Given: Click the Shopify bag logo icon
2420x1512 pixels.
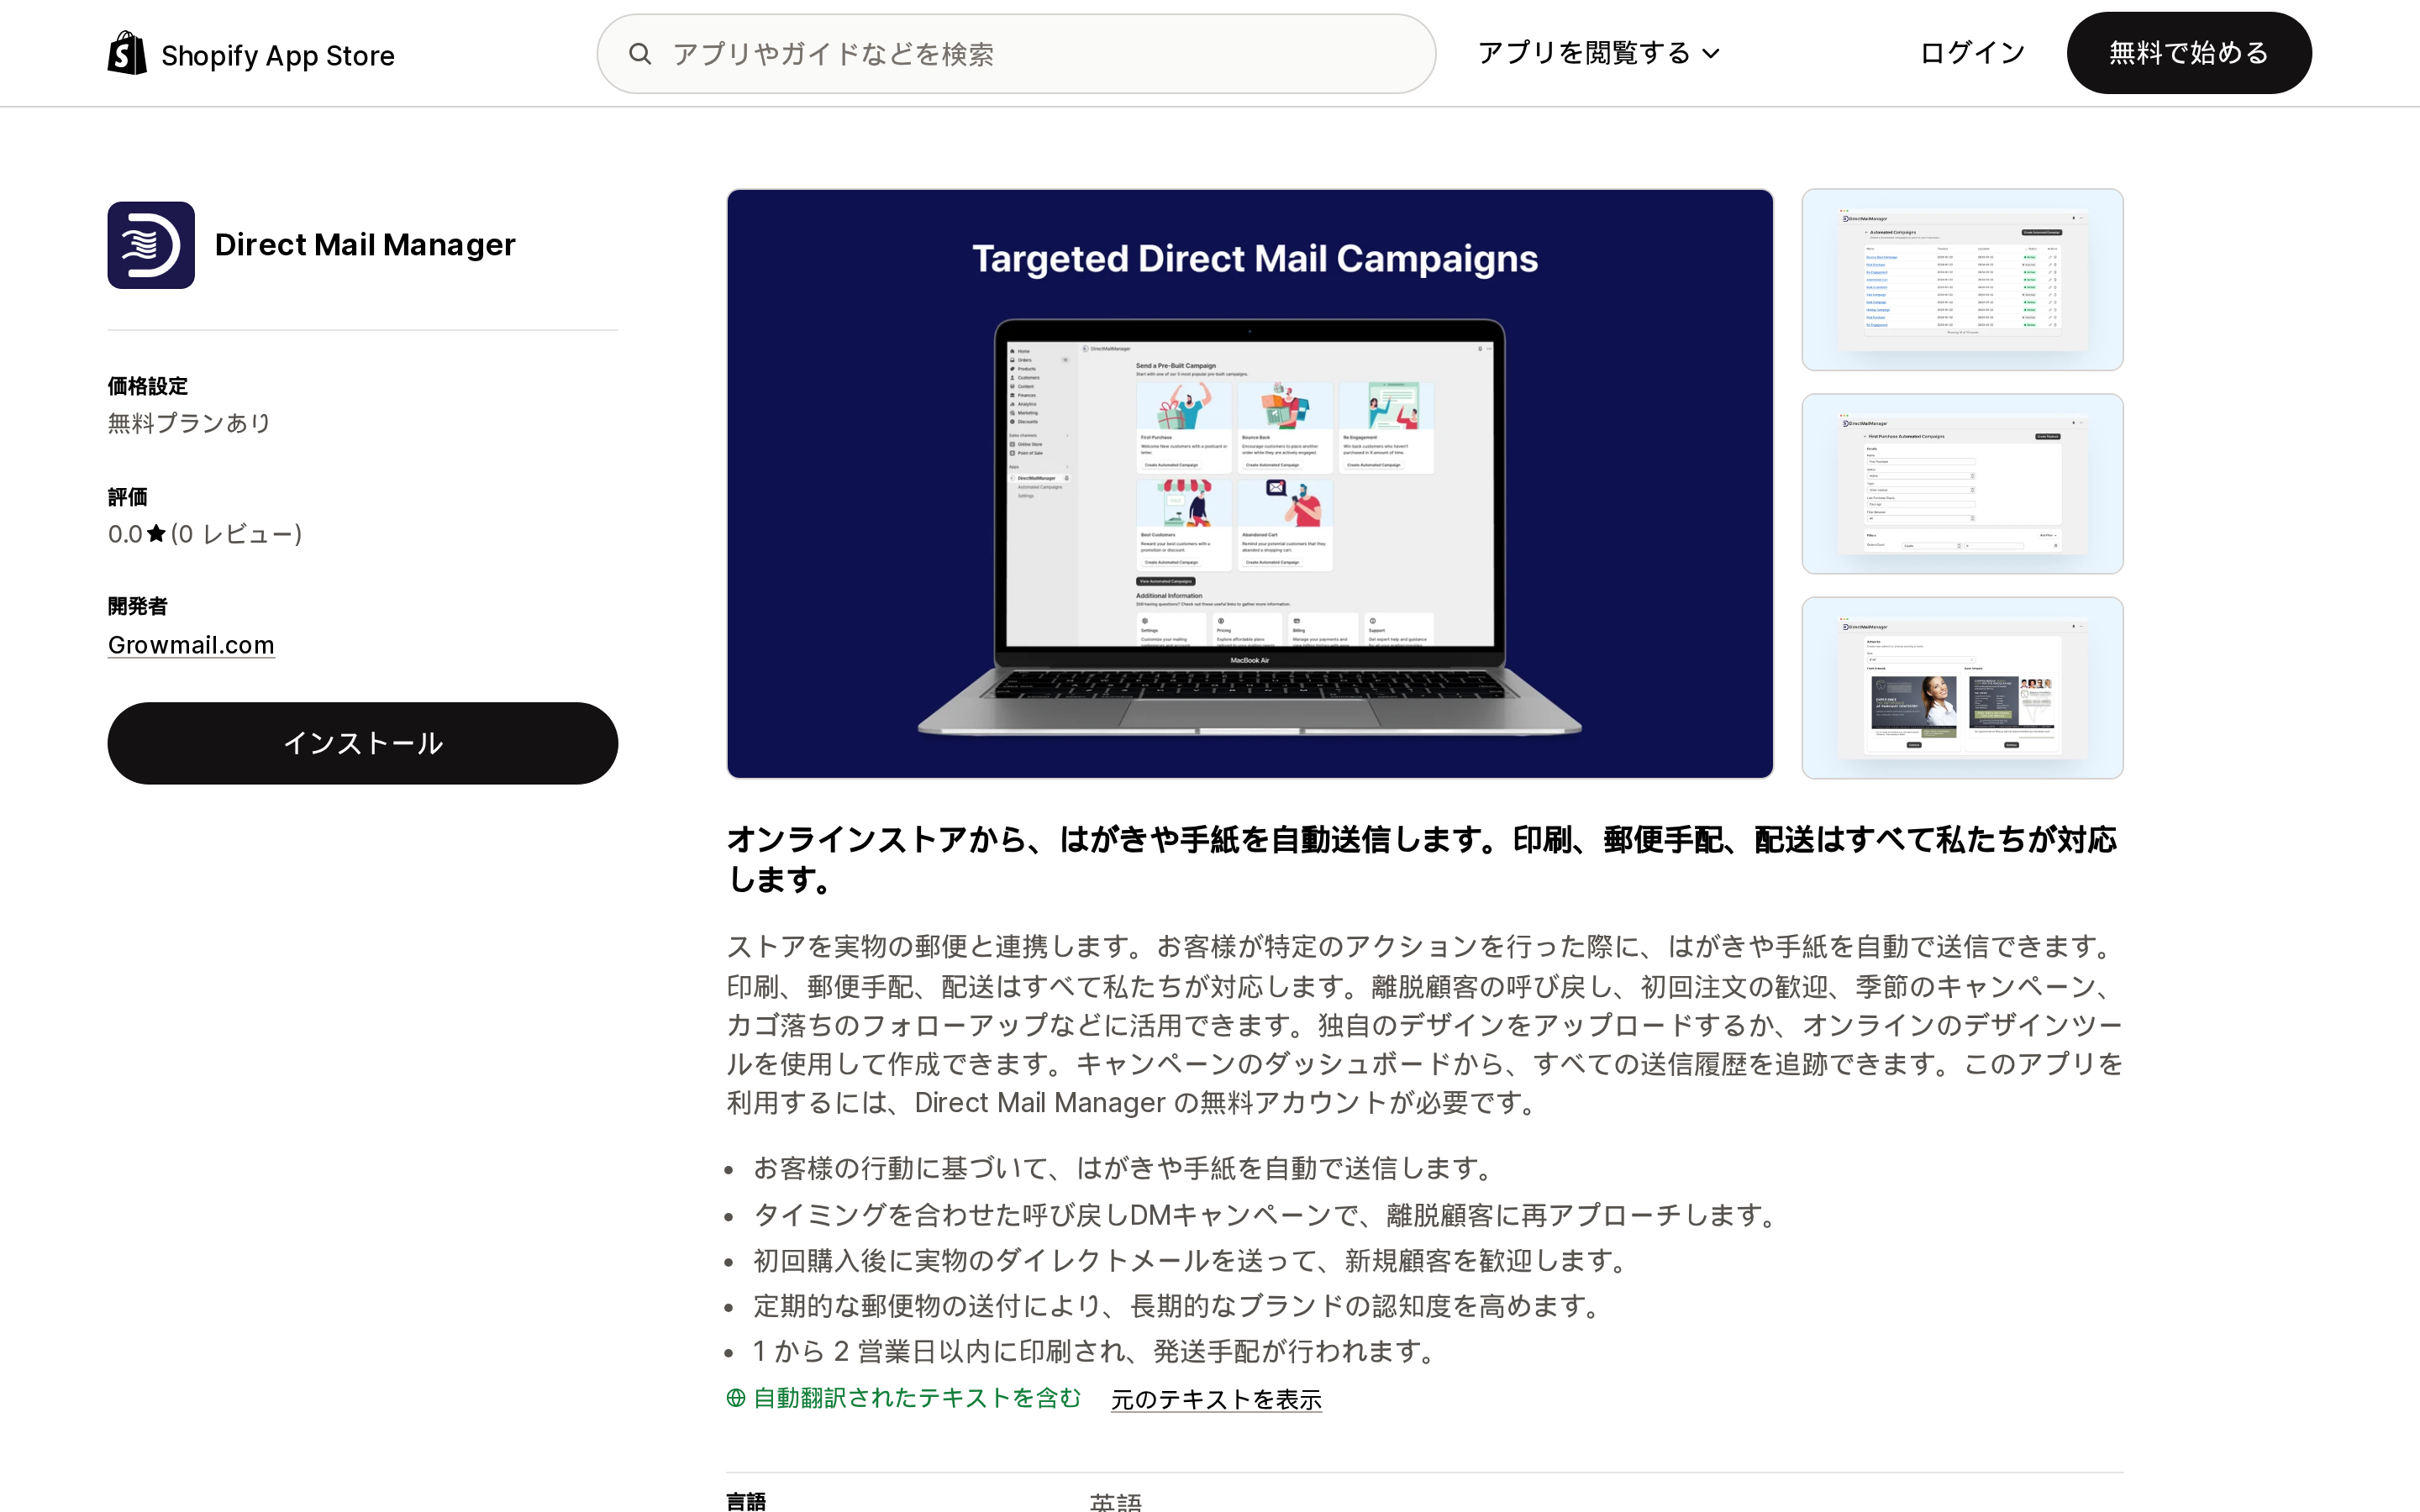Looking at the screenshot, I should (127, 53).
